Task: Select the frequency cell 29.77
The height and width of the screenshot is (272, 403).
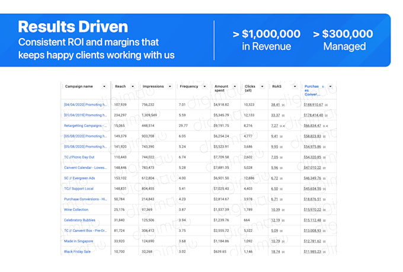Action: (x=183, y=126)
